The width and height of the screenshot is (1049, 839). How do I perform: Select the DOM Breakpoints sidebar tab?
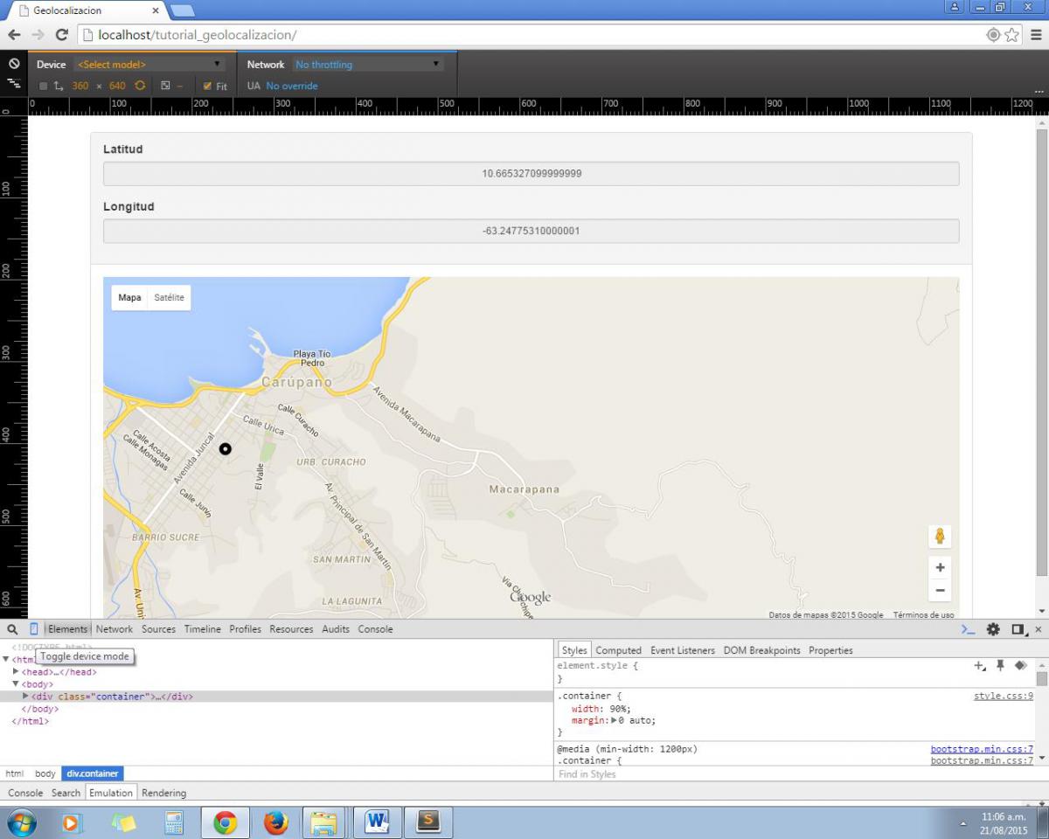click(761, 650)
